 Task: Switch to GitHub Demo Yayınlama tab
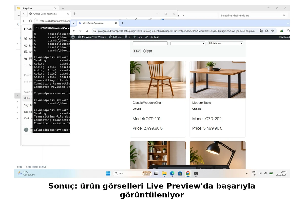tap(48, 14)
